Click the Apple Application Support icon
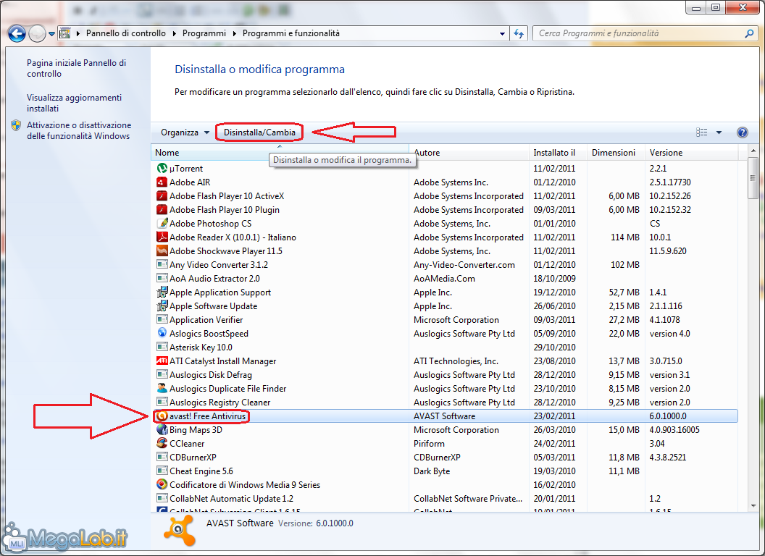The image size is (765, 556). tap(162, 292)
